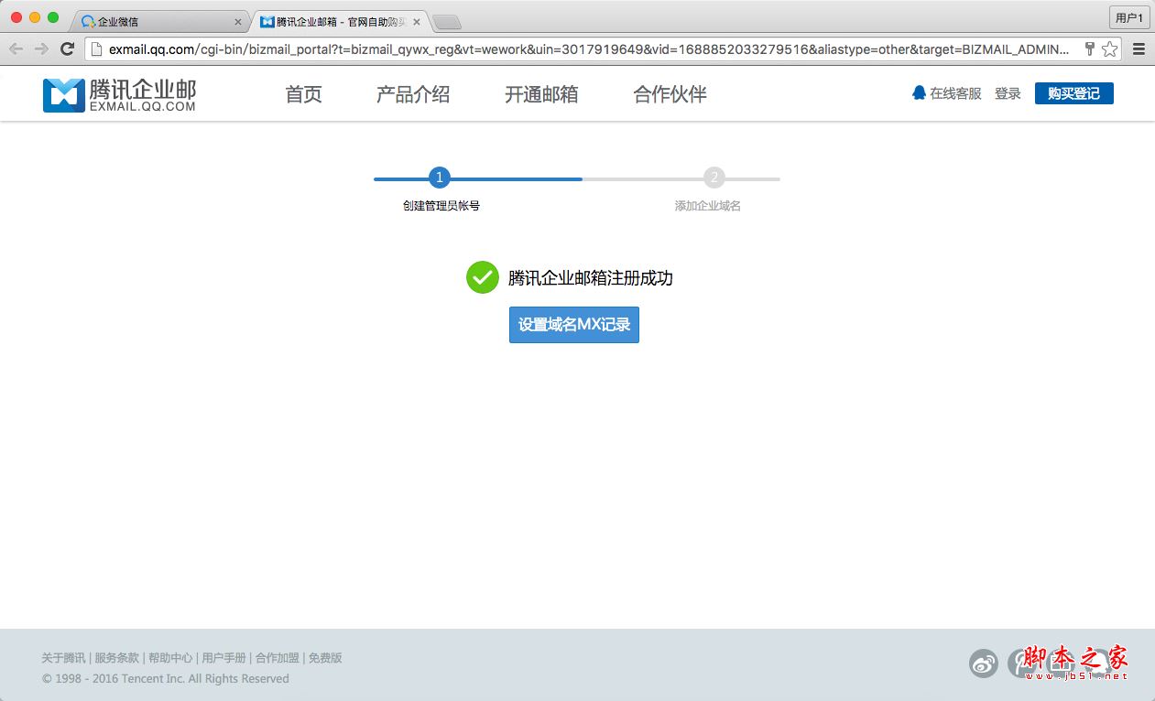Viewport: 1155px width, 701px height.
Task: Click step 2 添加企业域名 on the progress bar
Action: point(714,178)
